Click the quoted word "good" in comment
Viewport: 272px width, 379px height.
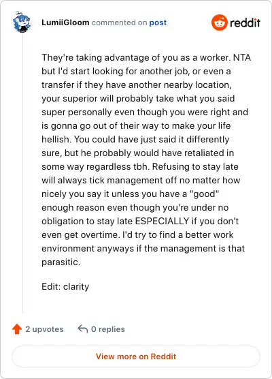click(x=205, y=194)
